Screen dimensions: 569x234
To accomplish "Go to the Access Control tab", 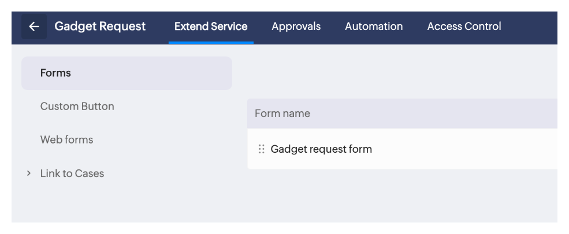I will pyautogui.click(x=464, y=27).
